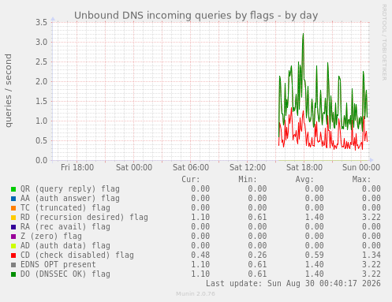392x302 pixels.
Task: Click the 'Avg:' column header
Action: pos(304,180)
